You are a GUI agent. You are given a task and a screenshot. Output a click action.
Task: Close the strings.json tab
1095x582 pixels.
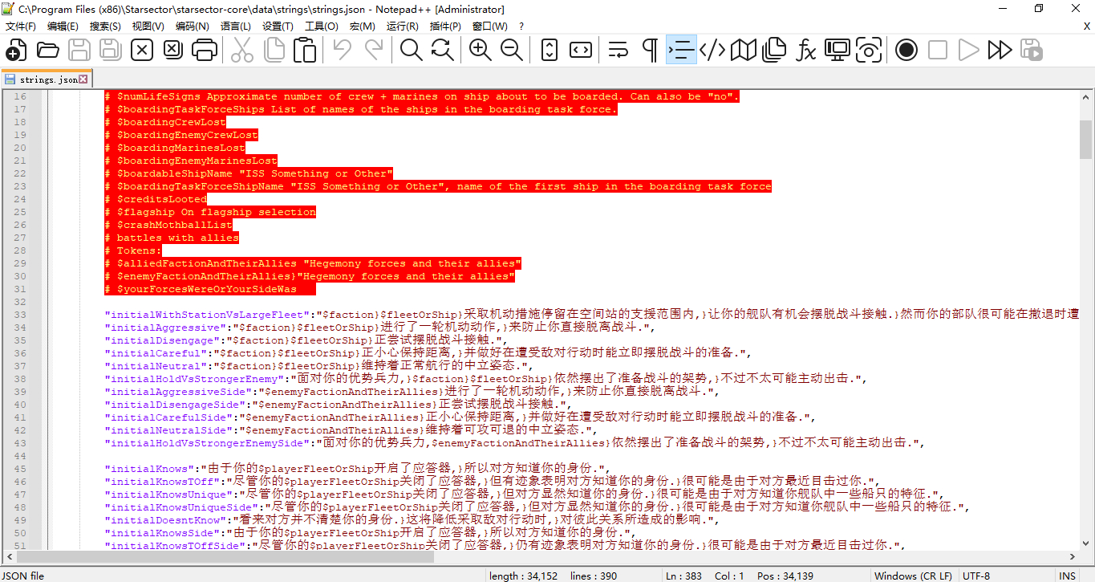[x=83, y=78]
